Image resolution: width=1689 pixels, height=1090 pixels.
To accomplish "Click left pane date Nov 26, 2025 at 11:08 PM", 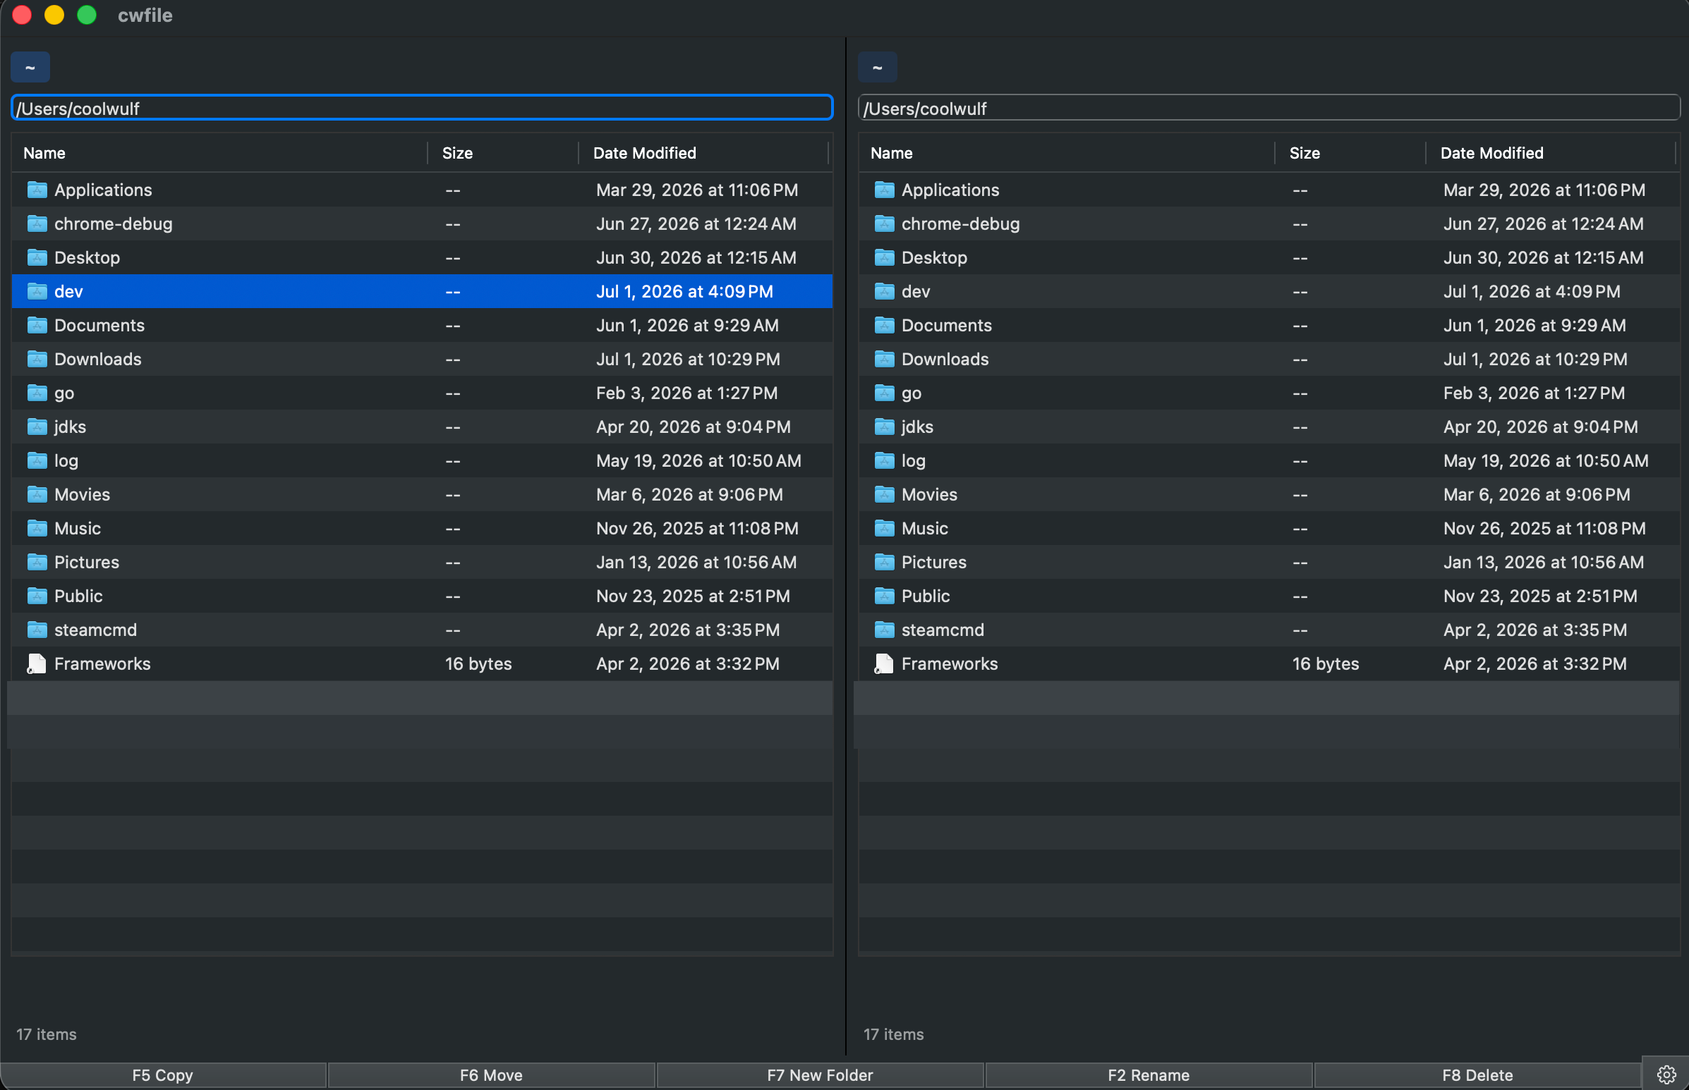I will 698,529.
